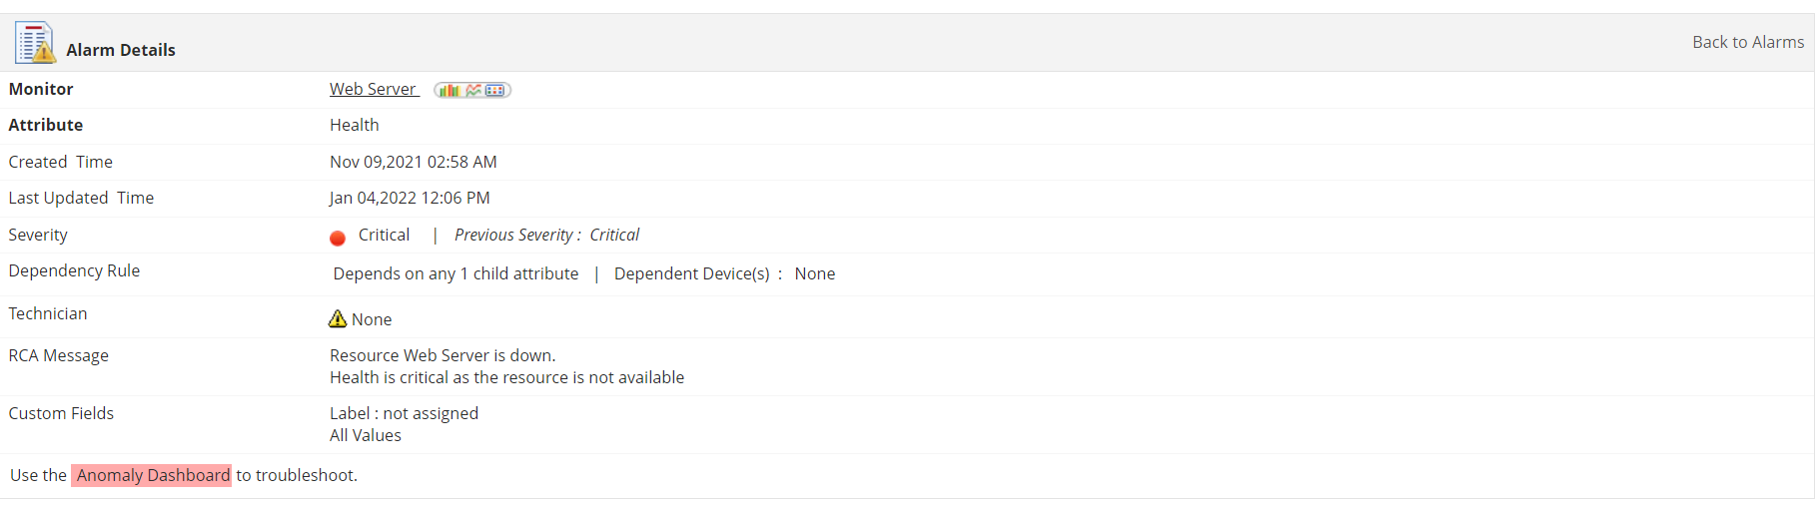Click the Previous Severity Critical text
1818x509 pixels.
tap(546, 235)
